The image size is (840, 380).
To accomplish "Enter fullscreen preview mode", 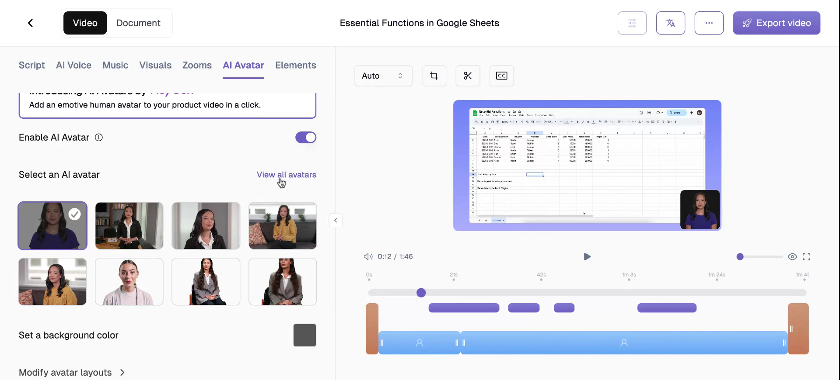I will [x=807, y=257].
